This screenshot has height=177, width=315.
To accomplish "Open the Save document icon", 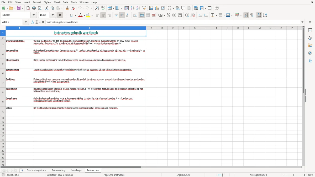I will tap(19, 8).
